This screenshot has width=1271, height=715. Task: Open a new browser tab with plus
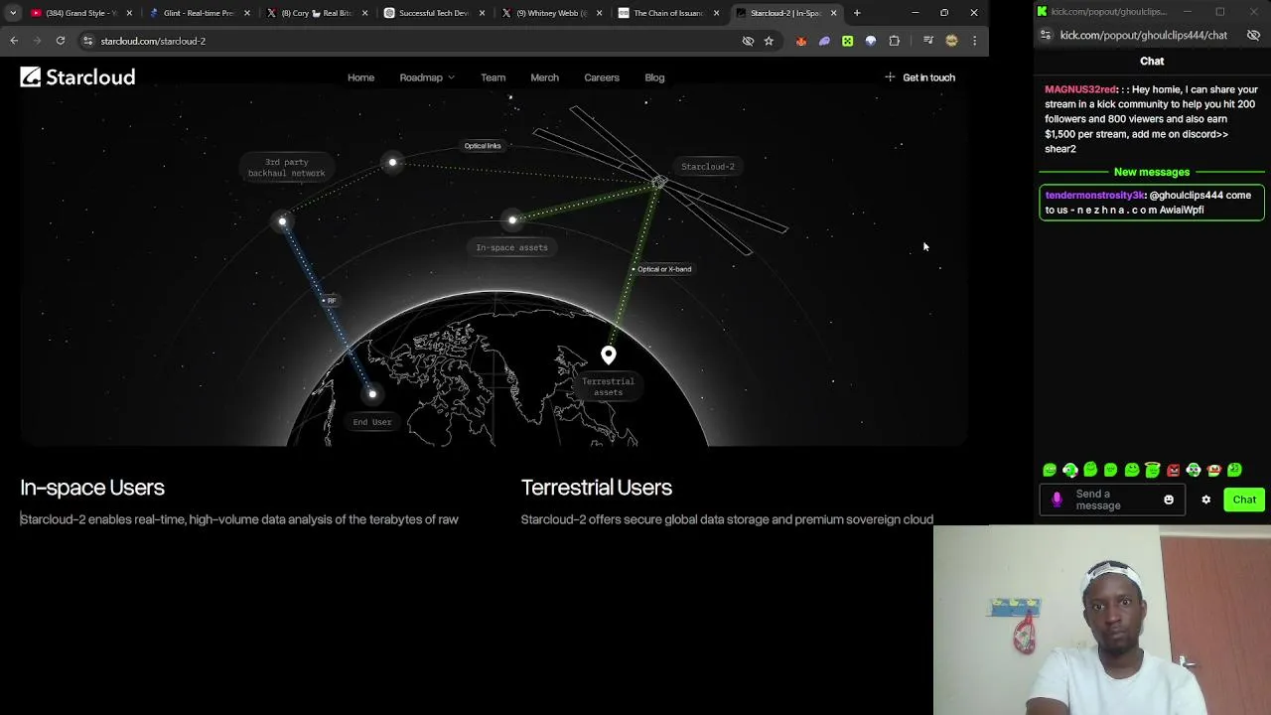click(857, 13)
